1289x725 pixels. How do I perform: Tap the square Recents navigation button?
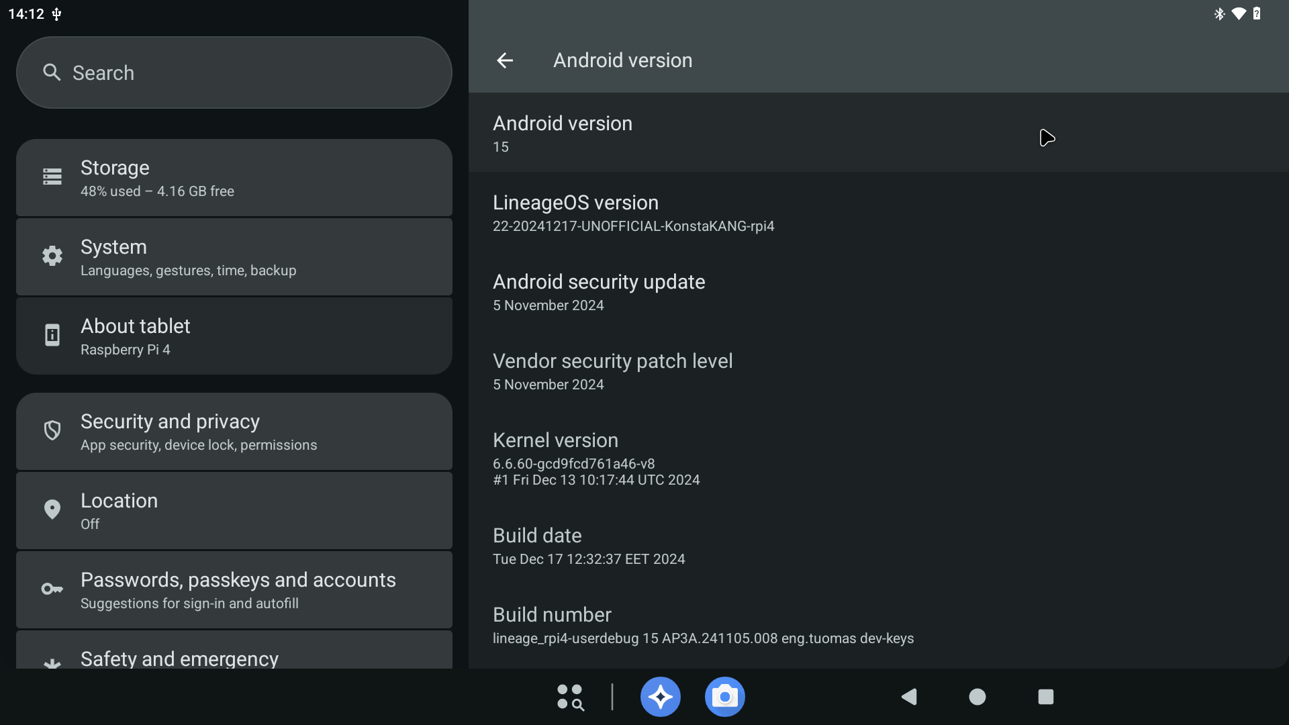pyautogui.click(x=1045, y=697)
